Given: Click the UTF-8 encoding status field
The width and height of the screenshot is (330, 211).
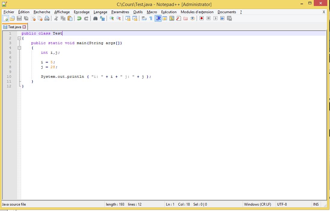Looking at the screenshot, I should point(282,204).
